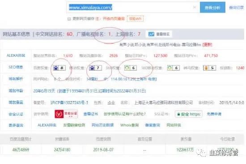
Task: Click the 关键词库 column header
Action: (62, 139)
